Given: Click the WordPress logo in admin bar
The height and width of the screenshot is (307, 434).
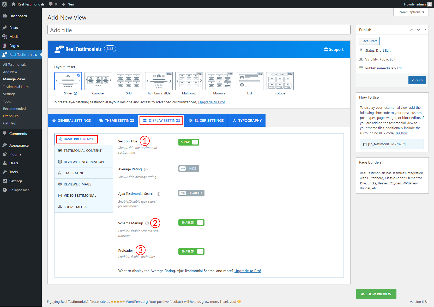Looking at the screenshot, I should tap(4, 4).
